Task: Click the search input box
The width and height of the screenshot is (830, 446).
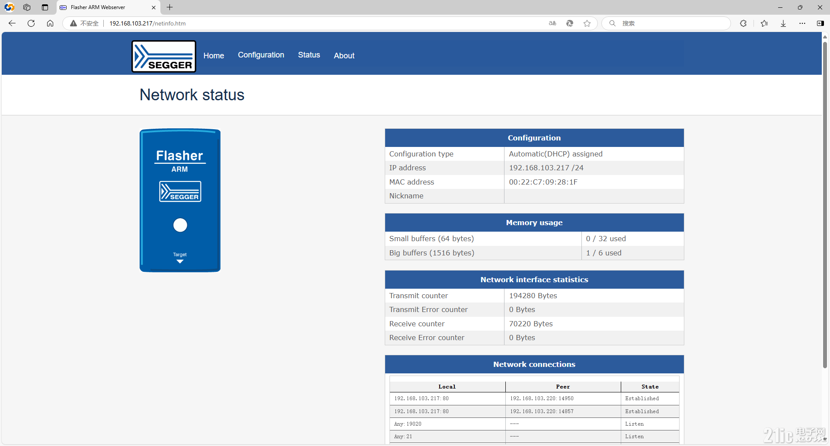Action: [x=666, y=23]
